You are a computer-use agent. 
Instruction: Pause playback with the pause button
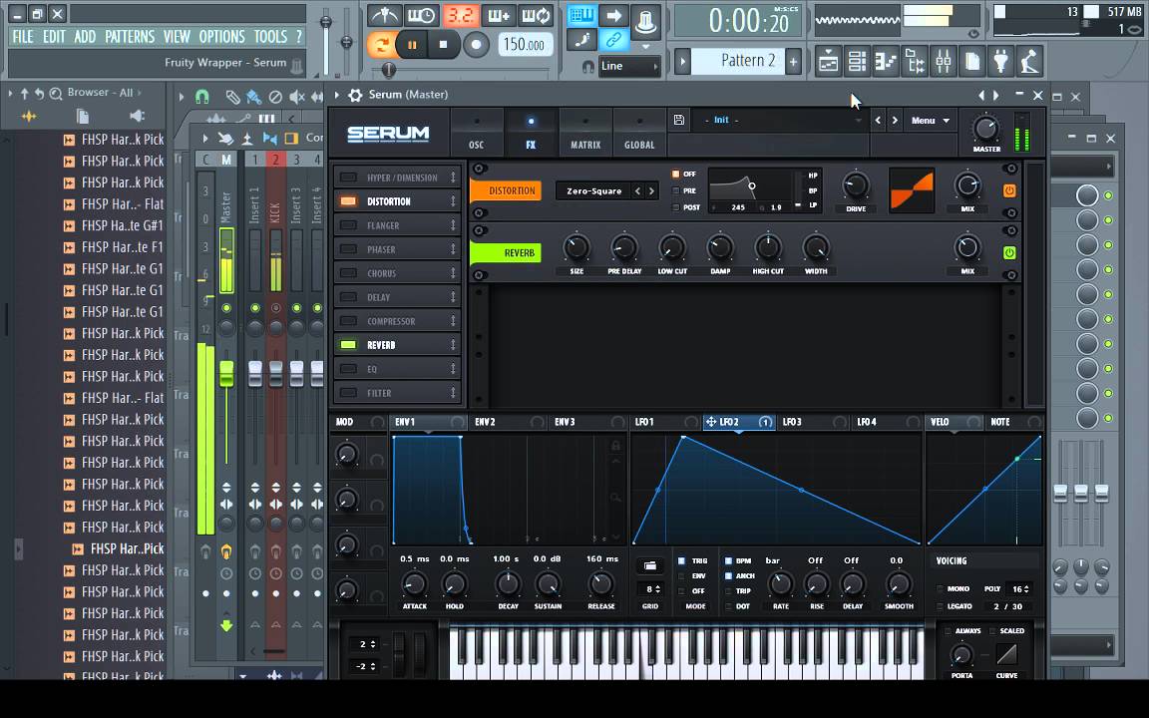(412, 45)
